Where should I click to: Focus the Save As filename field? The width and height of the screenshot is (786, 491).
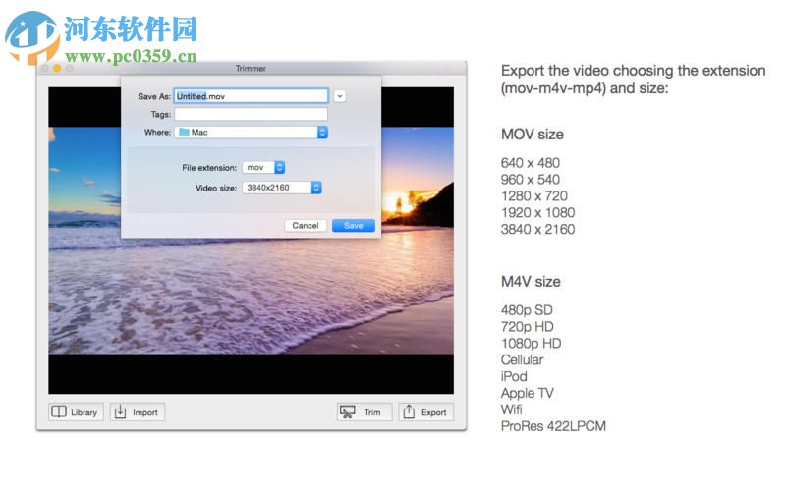coord(252,96)
